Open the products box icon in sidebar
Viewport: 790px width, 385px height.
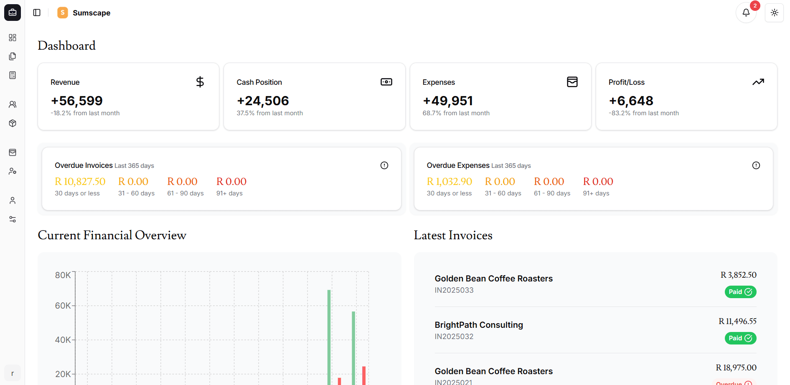point(13,123)
